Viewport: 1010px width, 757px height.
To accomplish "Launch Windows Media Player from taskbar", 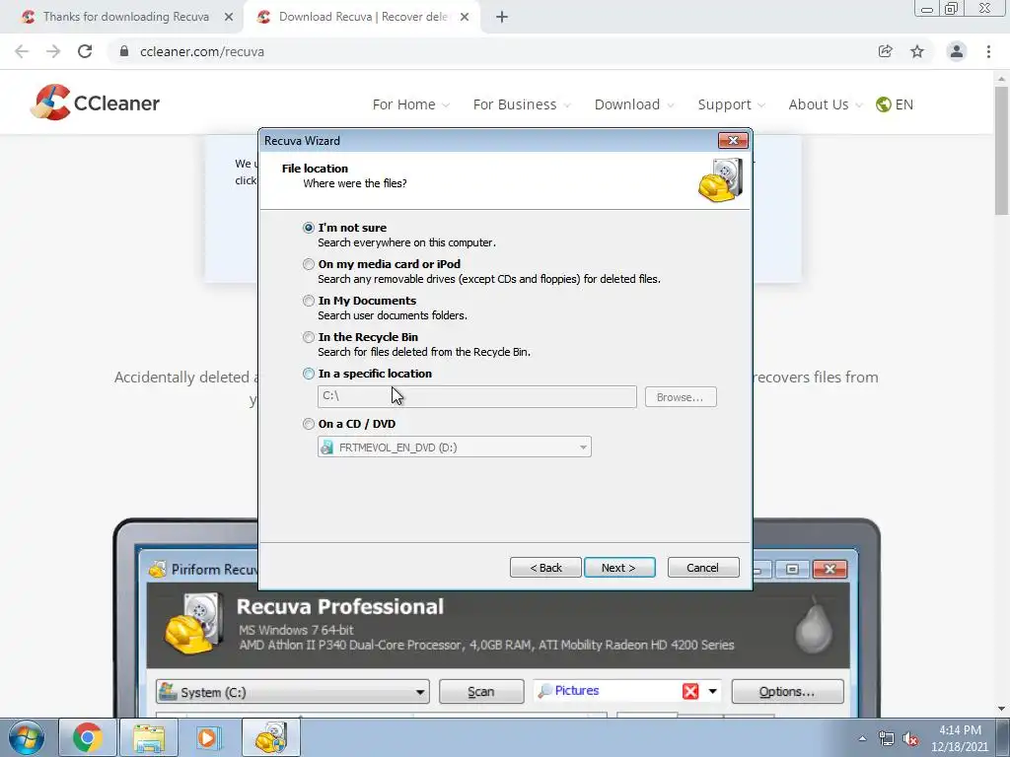I will (x=208, y=737).
